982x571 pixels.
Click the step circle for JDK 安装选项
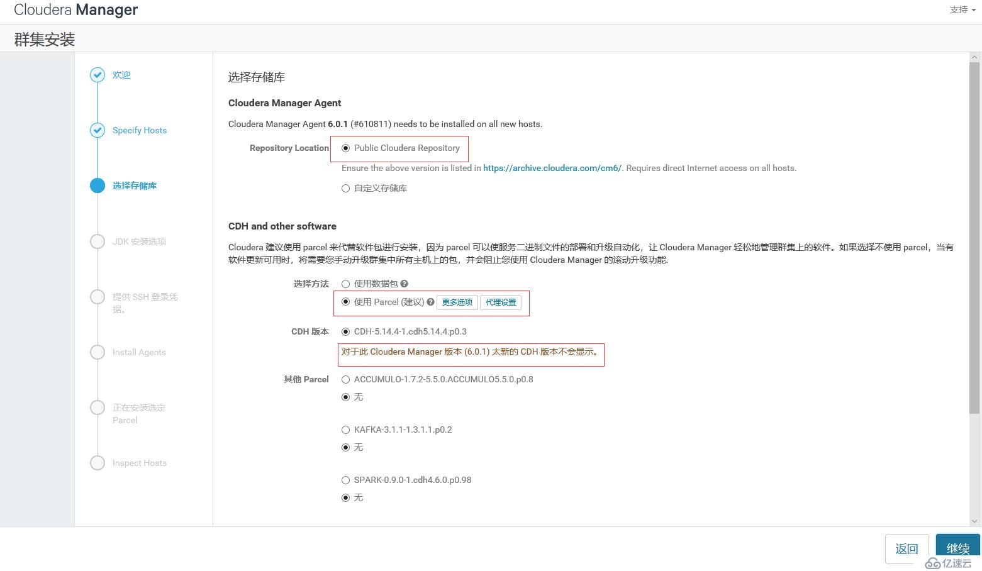click(x=98, y=241)
